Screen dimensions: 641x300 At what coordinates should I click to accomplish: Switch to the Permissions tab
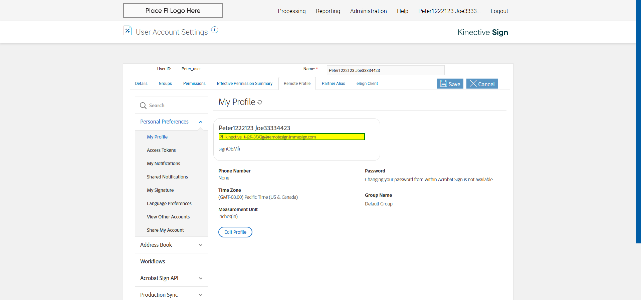point(194,84)
